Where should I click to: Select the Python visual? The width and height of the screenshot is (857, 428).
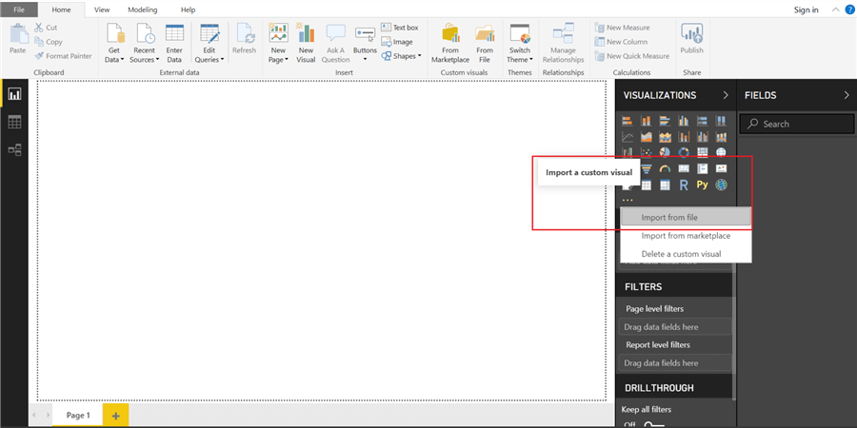(703, 185)
